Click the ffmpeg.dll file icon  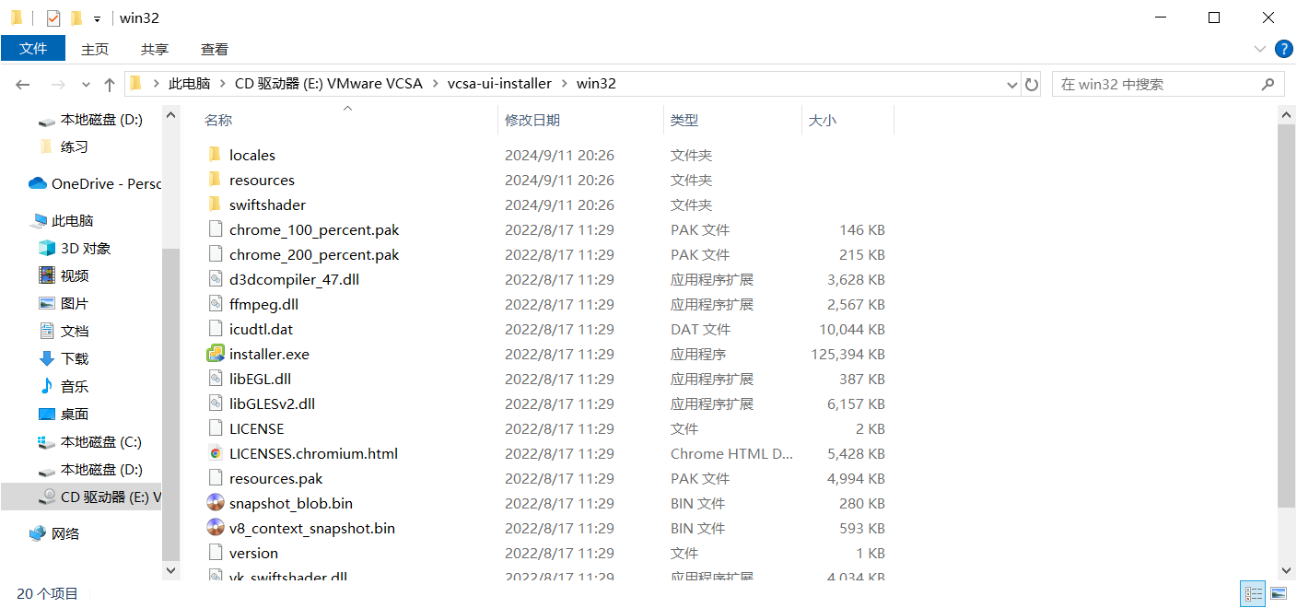pyautogui.click(x=216, y=304)
